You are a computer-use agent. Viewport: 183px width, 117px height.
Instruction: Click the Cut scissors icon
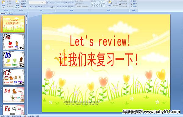(7, 1)
